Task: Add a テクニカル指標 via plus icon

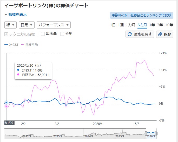Action: [x=6, y=34]
